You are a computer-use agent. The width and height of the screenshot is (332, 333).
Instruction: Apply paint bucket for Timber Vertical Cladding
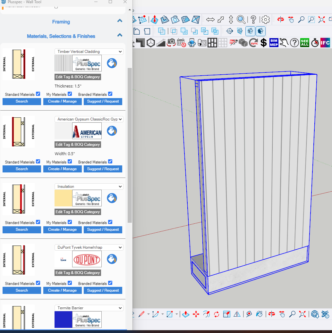point(112,63)
